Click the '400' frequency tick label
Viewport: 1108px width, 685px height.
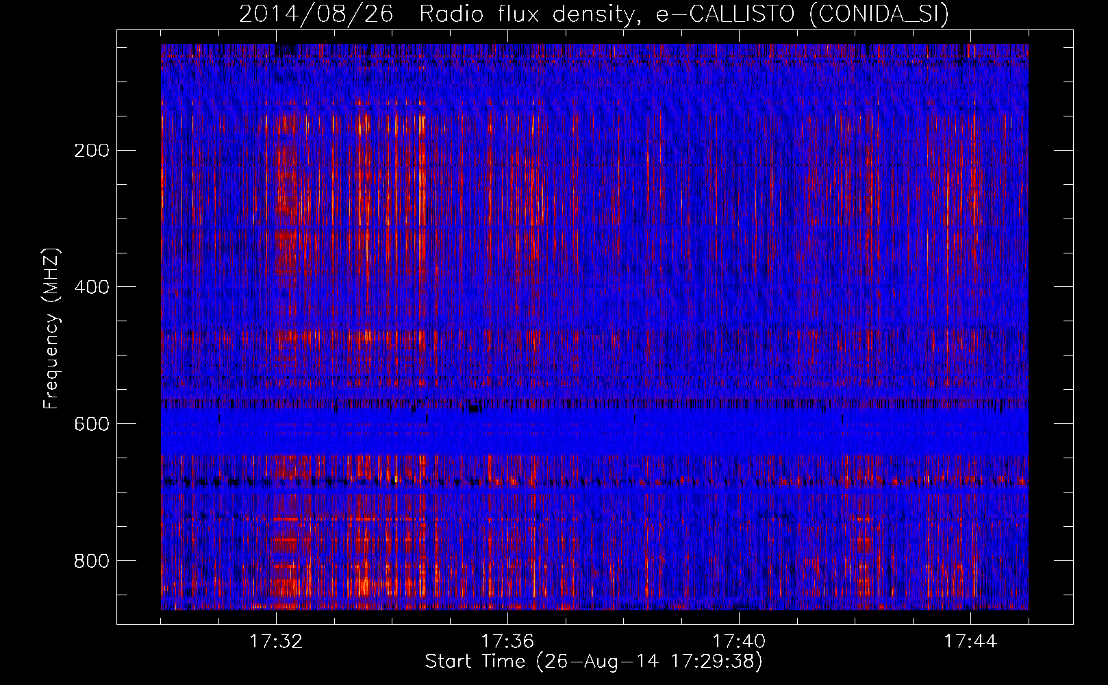[92, 287]
